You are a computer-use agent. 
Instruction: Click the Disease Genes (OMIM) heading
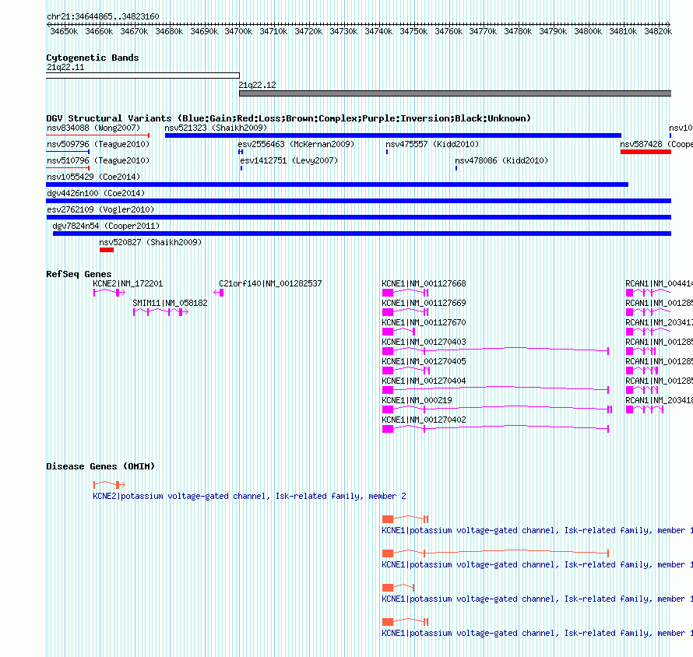coord(100,466)
